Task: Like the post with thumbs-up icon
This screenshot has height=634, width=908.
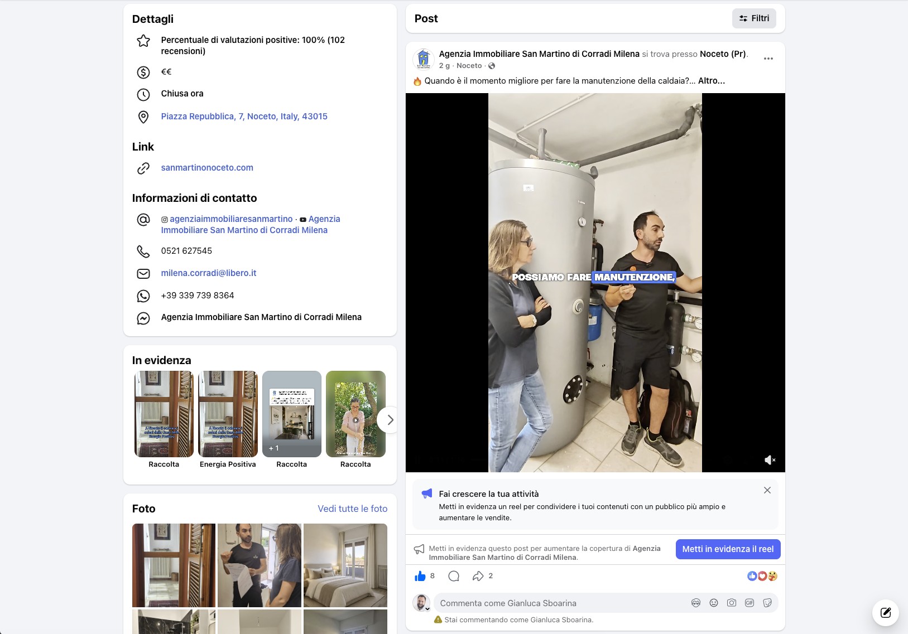Action: [x=420, y=576]
